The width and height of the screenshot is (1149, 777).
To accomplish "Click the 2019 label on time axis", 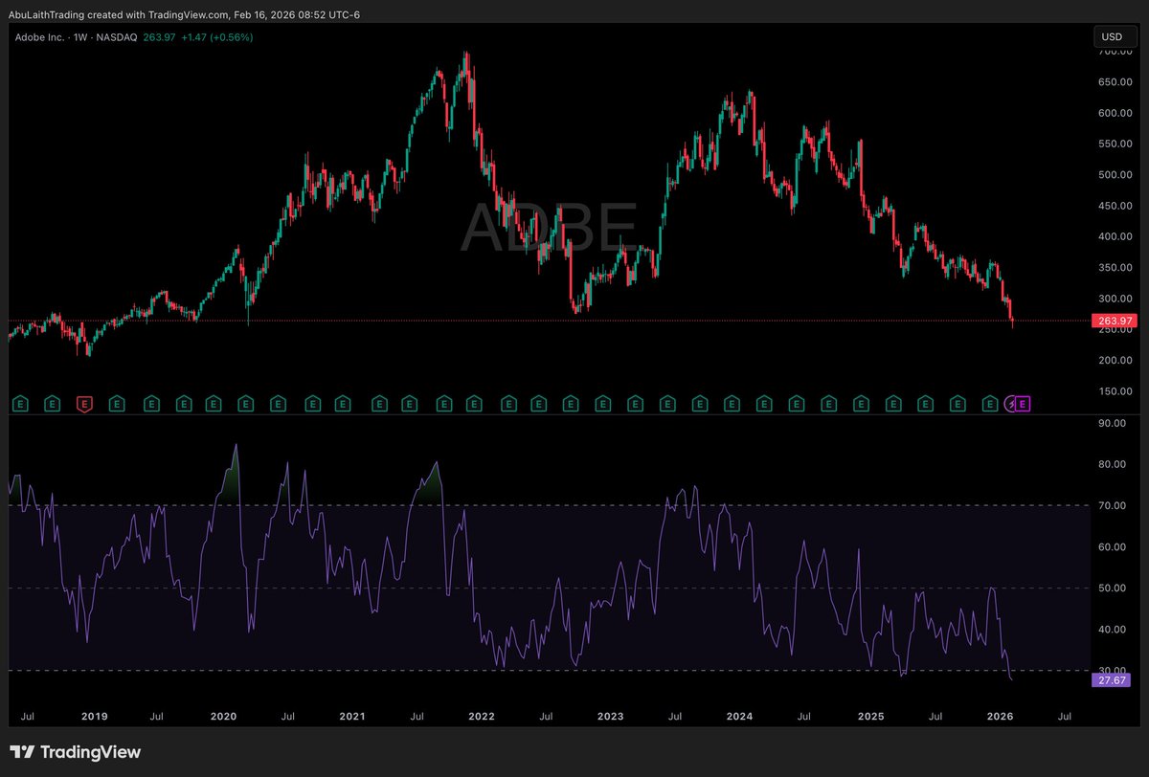I will pyautogui.click(x=94, y=716).
